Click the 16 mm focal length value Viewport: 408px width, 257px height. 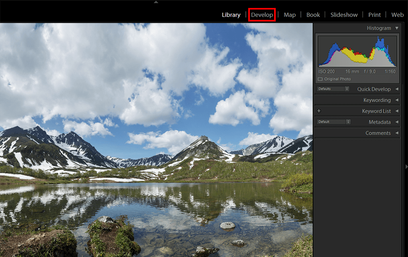click(x=352, y=71)
